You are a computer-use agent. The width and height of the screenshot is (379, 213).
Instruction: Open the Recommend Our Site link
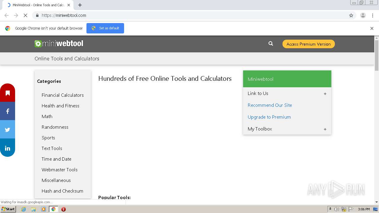point(270,105)
